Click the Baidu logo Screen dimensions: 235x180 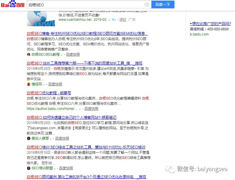tap(13, 4)
